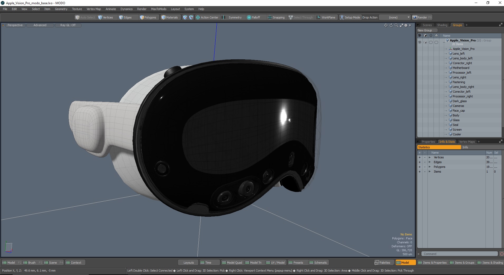Select the Info sub-tab
The height and width of the screenshot is (275, 504).
click(x=482, y=147)
